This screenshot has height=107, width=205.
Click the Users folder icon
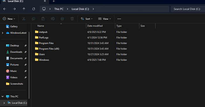[x=37, y=54]
